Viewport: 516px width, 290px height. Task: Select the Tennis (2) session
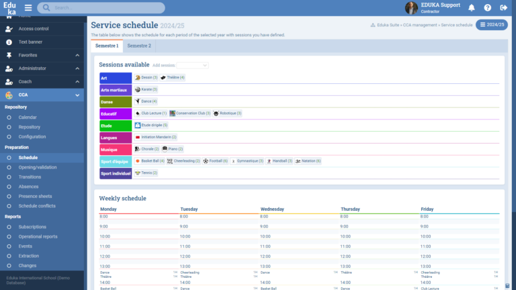click(x=146, y=173)
